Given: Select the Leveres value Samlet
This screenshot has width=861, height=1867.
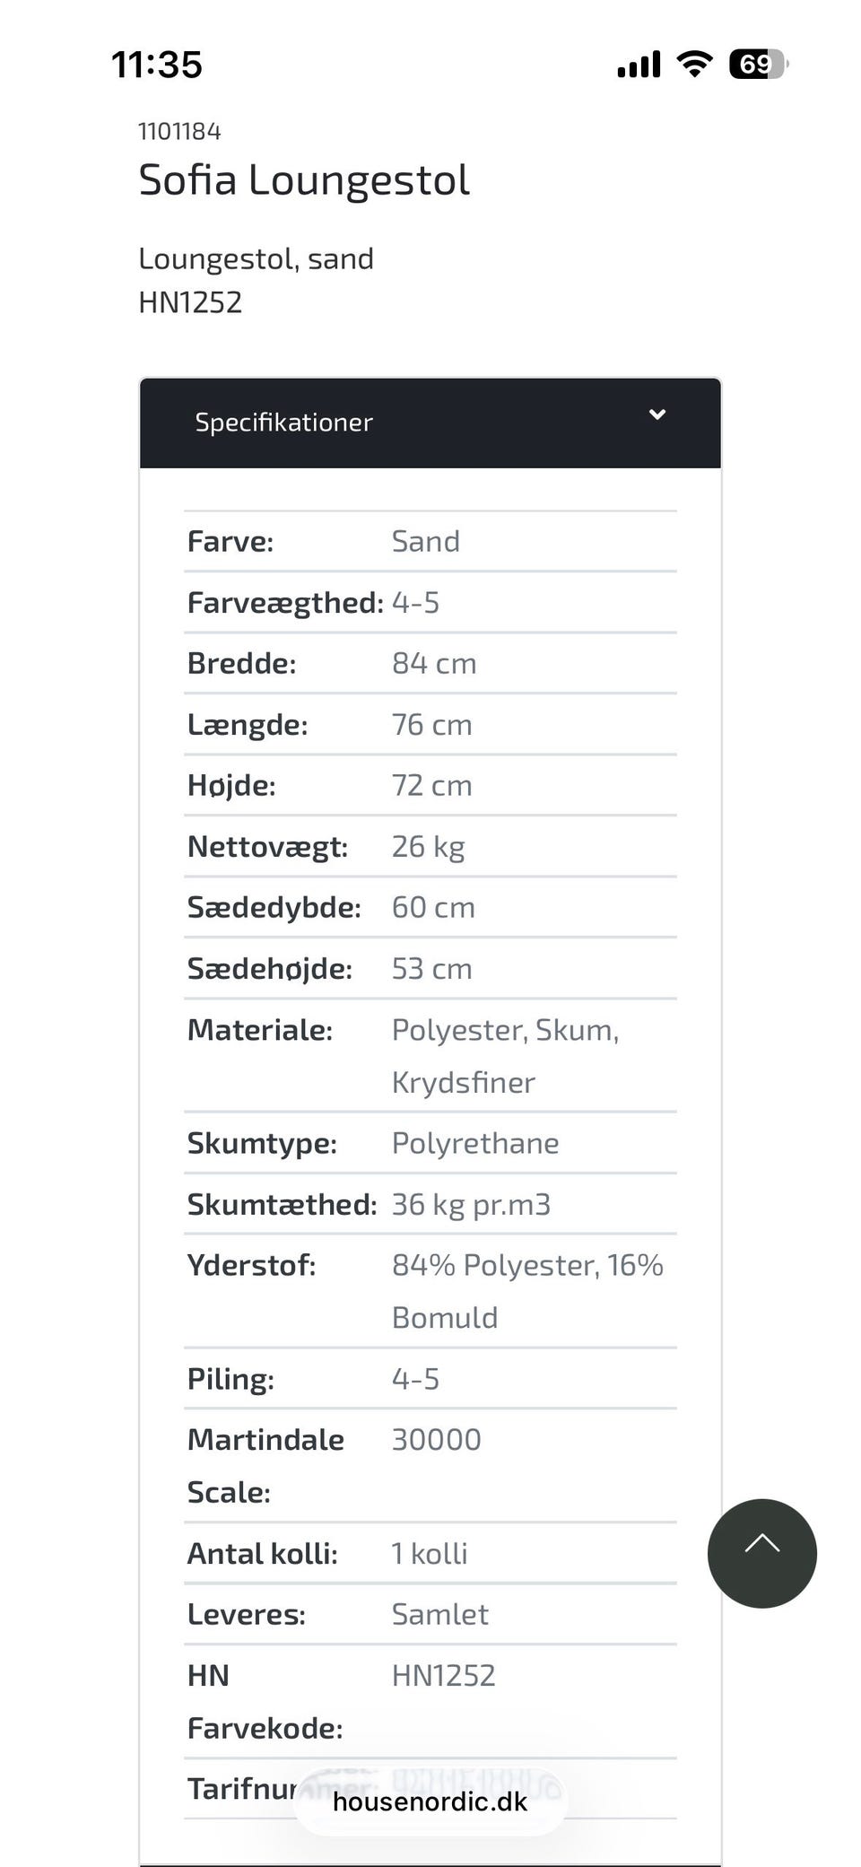Looking at the screenshot, I should tap(439, 1615).
